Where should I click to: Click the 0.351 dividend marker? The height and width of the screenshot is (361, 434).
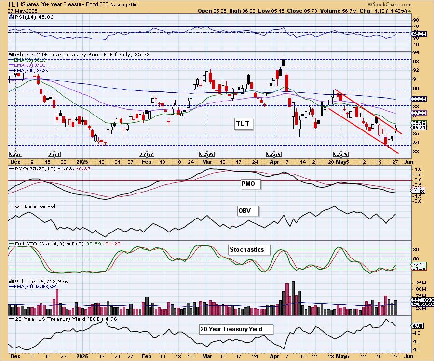coord(54,154)
